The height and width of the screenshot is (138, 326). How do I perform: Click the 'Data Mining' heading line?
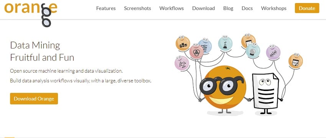pyautogui.click(x=35, y=45)
